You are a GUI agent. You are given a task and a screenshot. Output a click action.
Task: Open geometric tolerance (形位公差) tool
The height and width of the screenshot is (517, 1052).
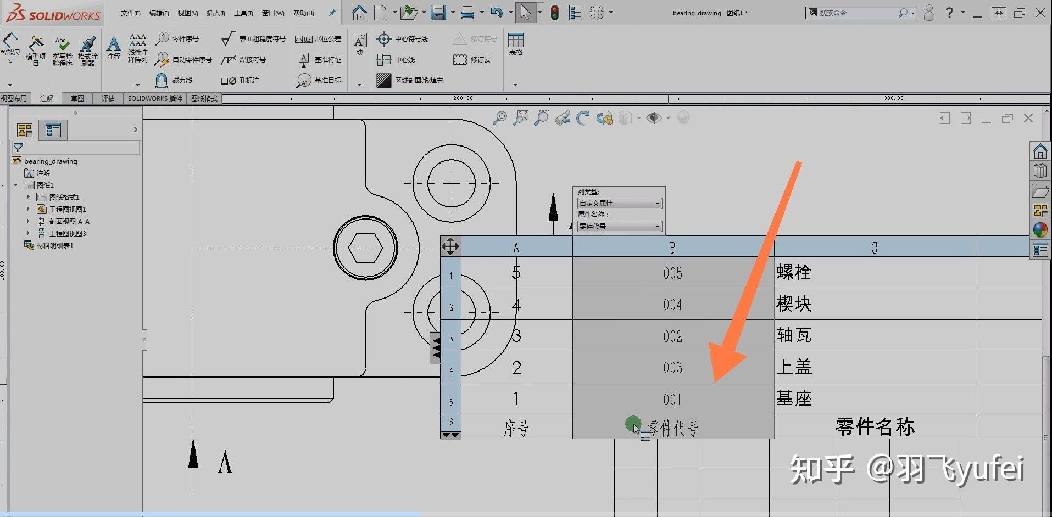(318, 39)
